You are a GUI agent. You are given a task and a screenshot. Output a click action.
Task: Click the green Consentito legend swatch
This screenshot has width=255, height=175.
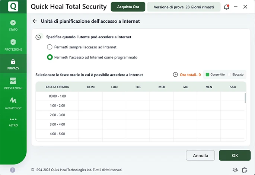tap(207, 74)
